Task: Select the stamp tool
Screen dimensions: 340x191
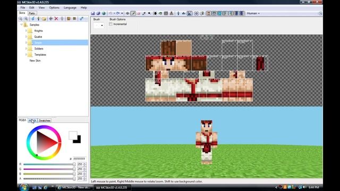Action: pos(171,13)
